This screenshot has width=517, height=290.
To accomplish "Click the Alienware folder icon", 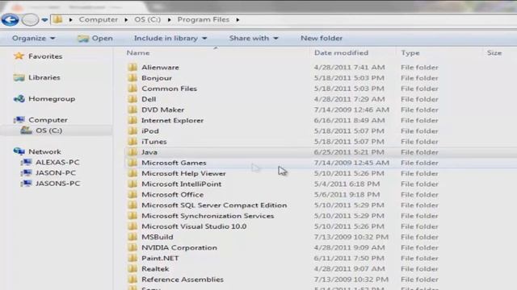I will coord(132,67).
